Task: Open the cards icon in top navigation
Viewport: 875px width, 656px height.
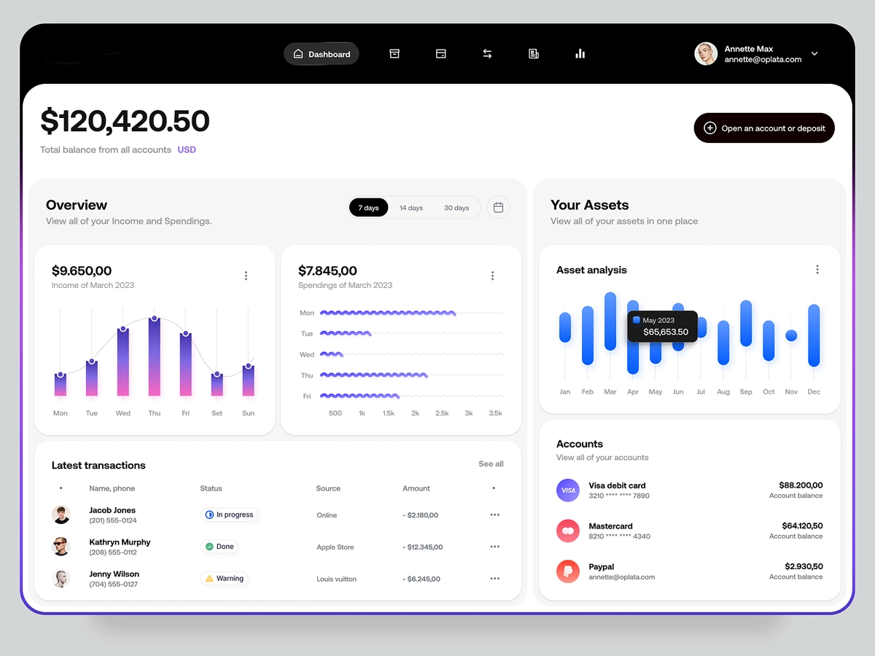Action: [x=440, y=54]
